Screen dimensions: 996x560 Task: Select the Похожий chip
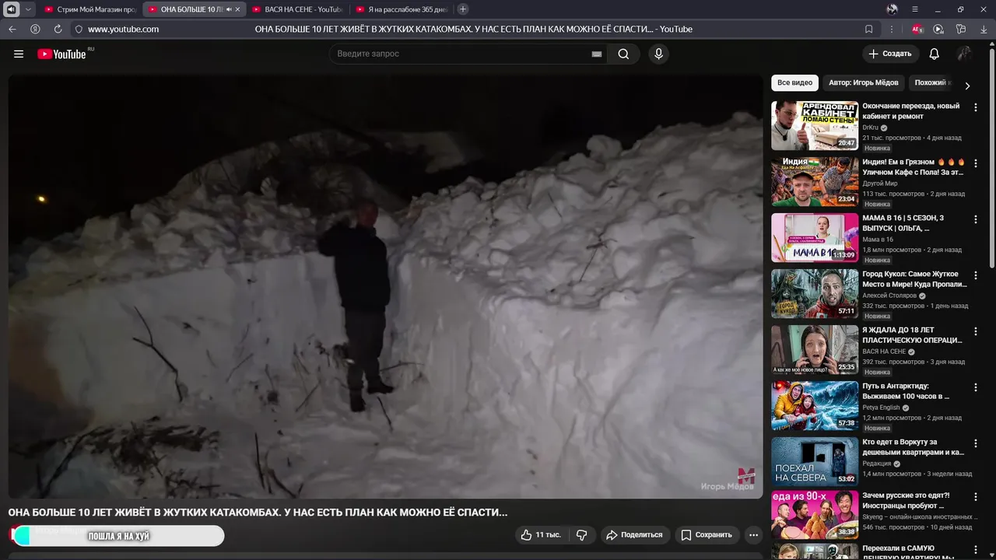tap(931, 82)
